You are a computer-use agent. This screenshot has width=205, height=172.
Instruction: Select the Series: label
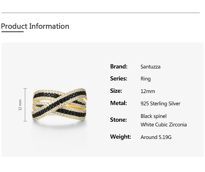[118, 78]
